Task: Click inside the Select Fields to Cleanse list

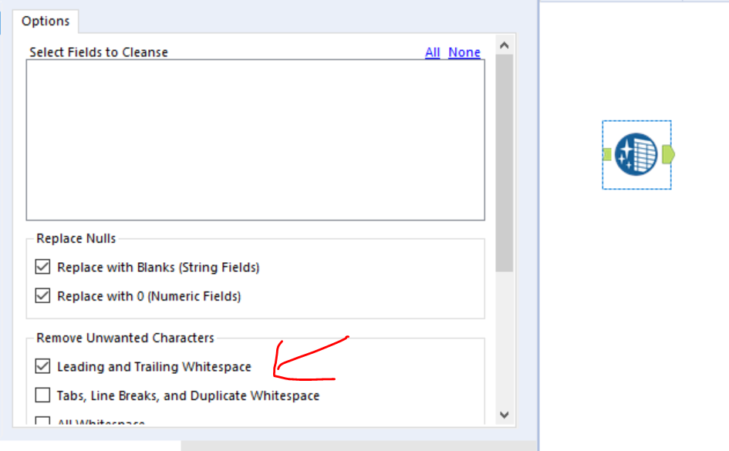Action: pos(255,139)
